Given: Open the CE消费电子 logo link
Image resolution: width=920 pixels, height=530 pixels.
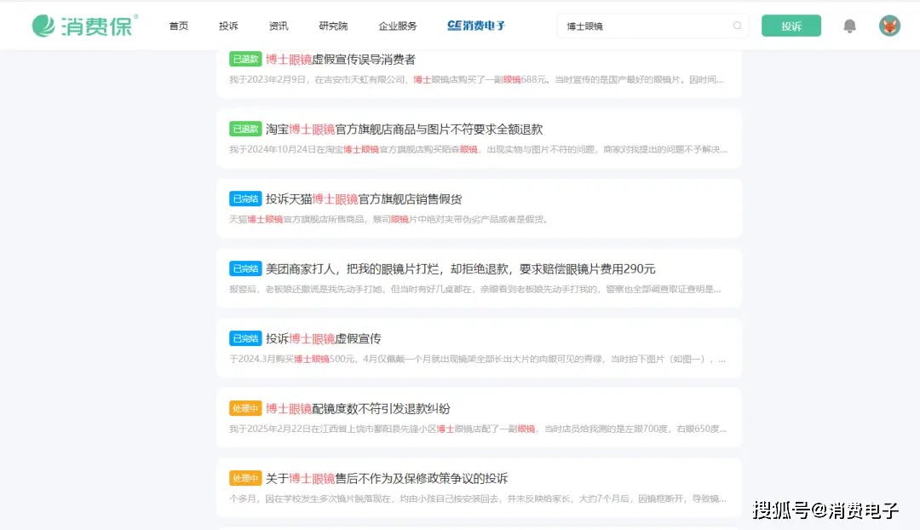Looking at the screenshot, I should [x=476, y=26].
